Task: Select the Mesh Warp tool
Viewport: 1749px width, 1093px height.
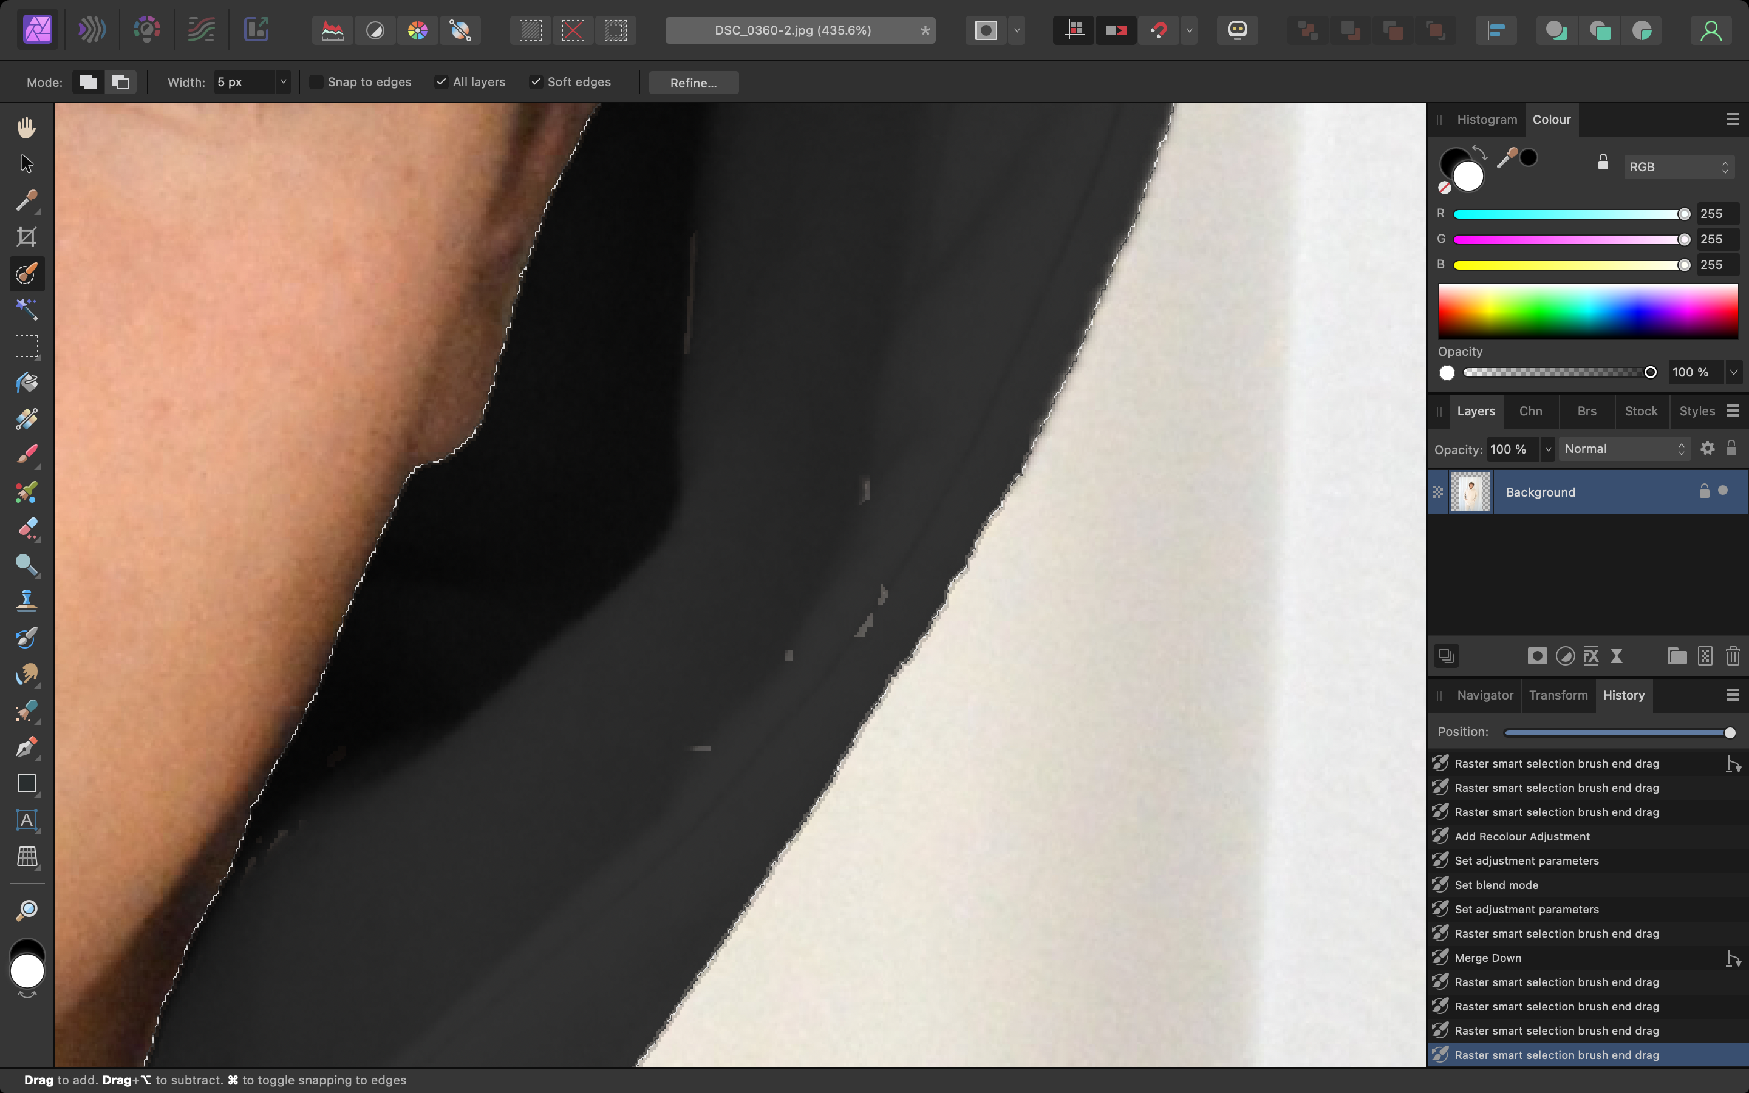Action: 27,857
